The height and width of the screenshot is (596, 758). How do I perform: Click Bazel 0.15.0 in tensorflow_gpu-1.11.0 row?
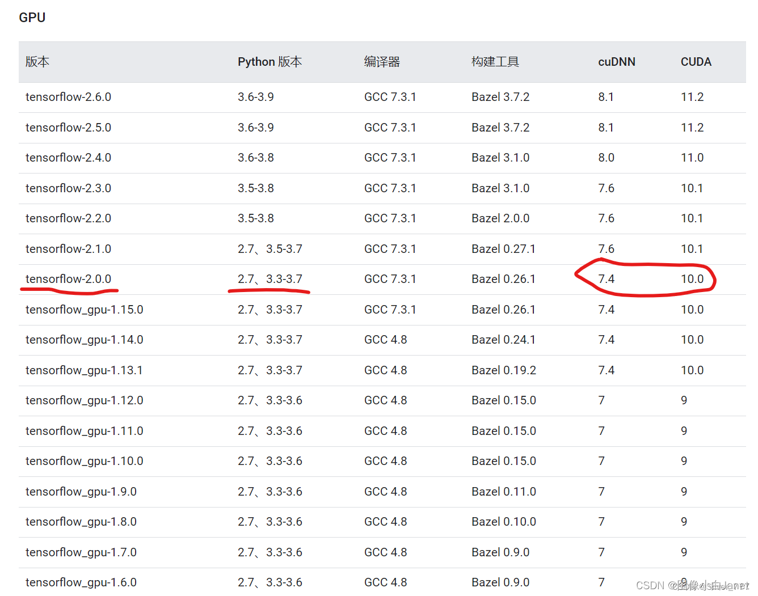pyautogui.click(x=504, y=431)
